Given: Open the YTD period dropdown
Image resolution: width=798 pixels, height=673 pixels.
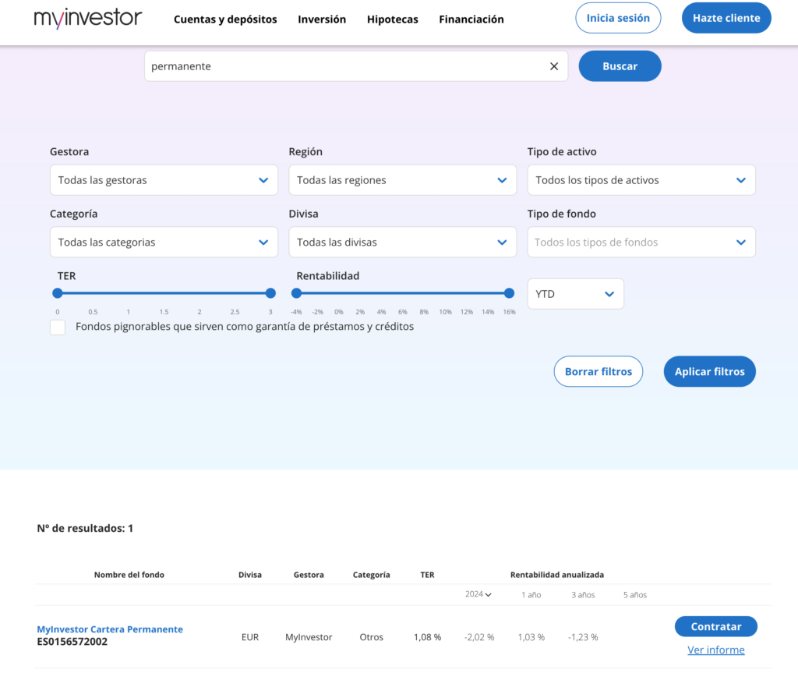Looking at the screenshot, I should click(x=576, y=294).
